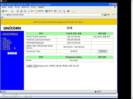Open the 도구(T) menu
This screenshot has width=133, height=99.
pyautogui.click(x=34, y=7)
